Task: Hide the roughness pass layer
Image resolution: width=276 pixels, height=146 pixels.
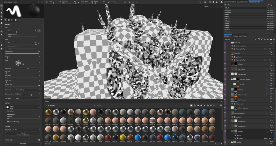Action: point(225,74)
